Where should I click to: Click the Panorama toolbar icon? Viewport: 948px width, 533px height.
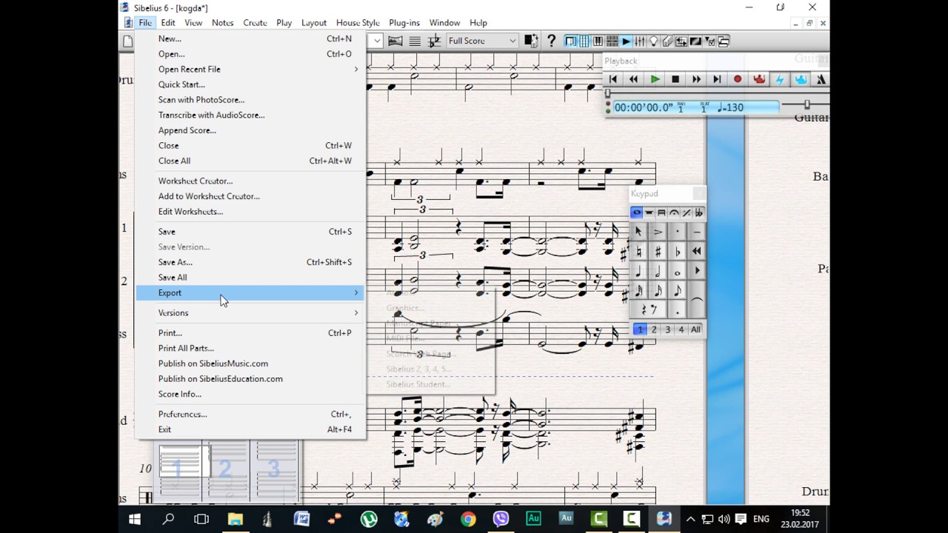(x=395, y=41)
